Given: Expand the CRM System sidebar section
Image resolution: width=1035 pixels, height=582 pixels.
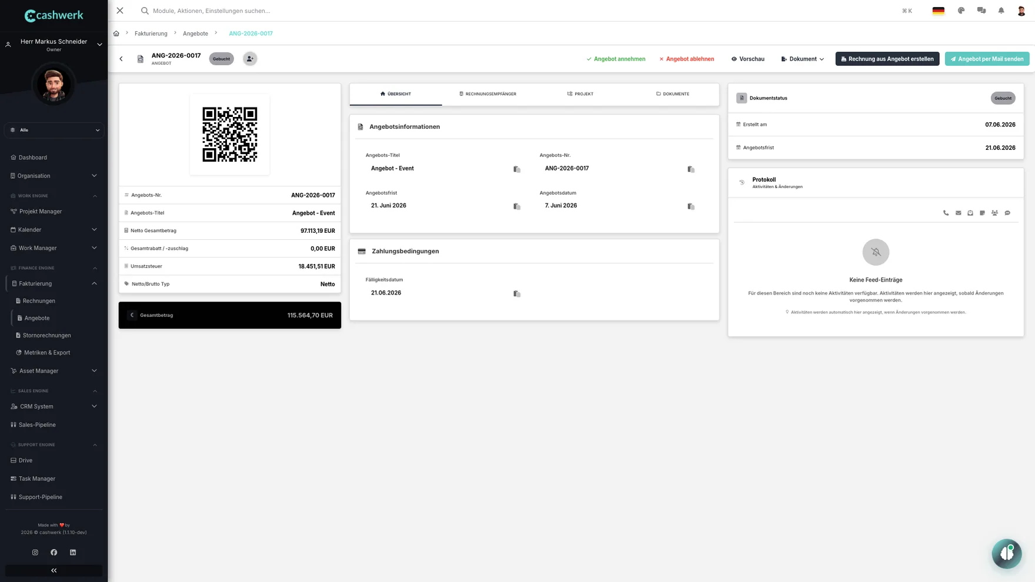Looking at the screenshot, I should click(54, 406).
